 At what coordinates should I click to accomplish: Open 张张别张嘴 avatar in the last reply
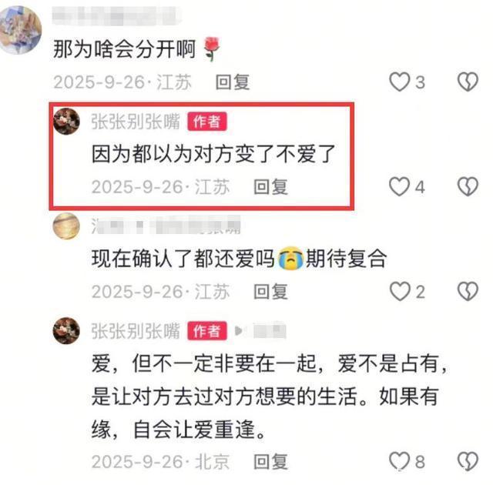click(66, 331)
